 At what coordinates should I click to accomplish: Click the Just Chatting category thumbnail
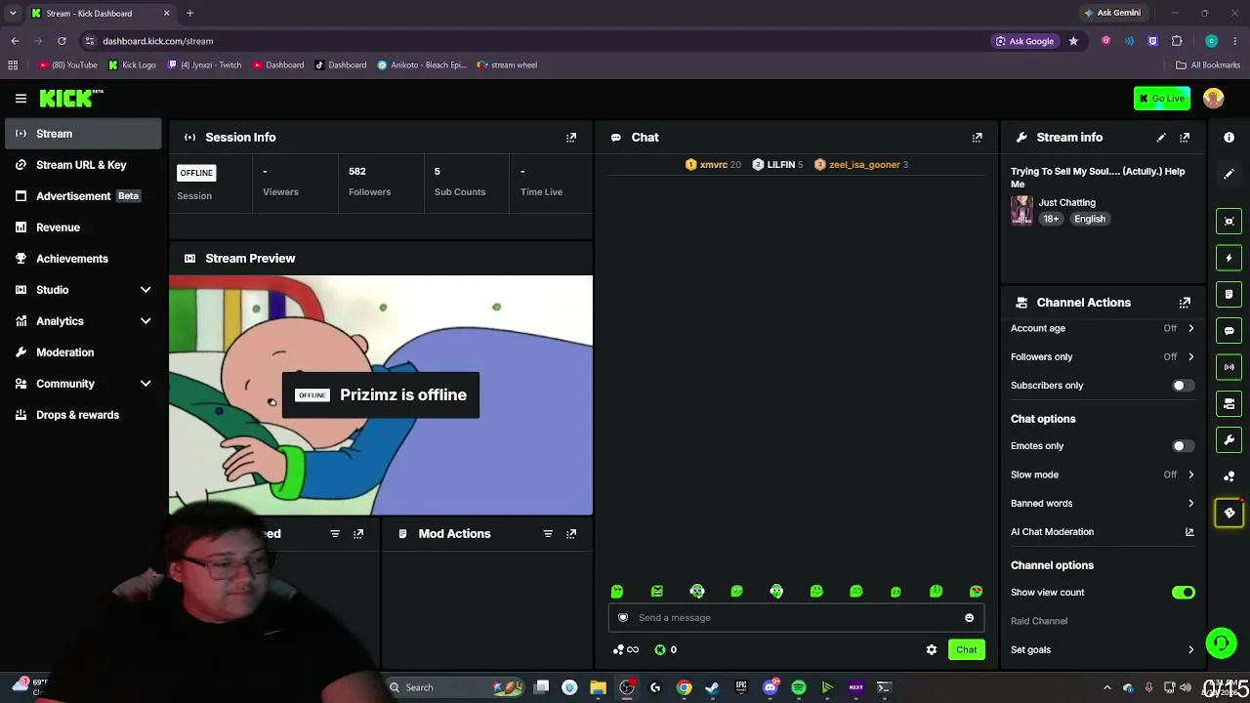pyautogui.click(x=1021, y=211)
